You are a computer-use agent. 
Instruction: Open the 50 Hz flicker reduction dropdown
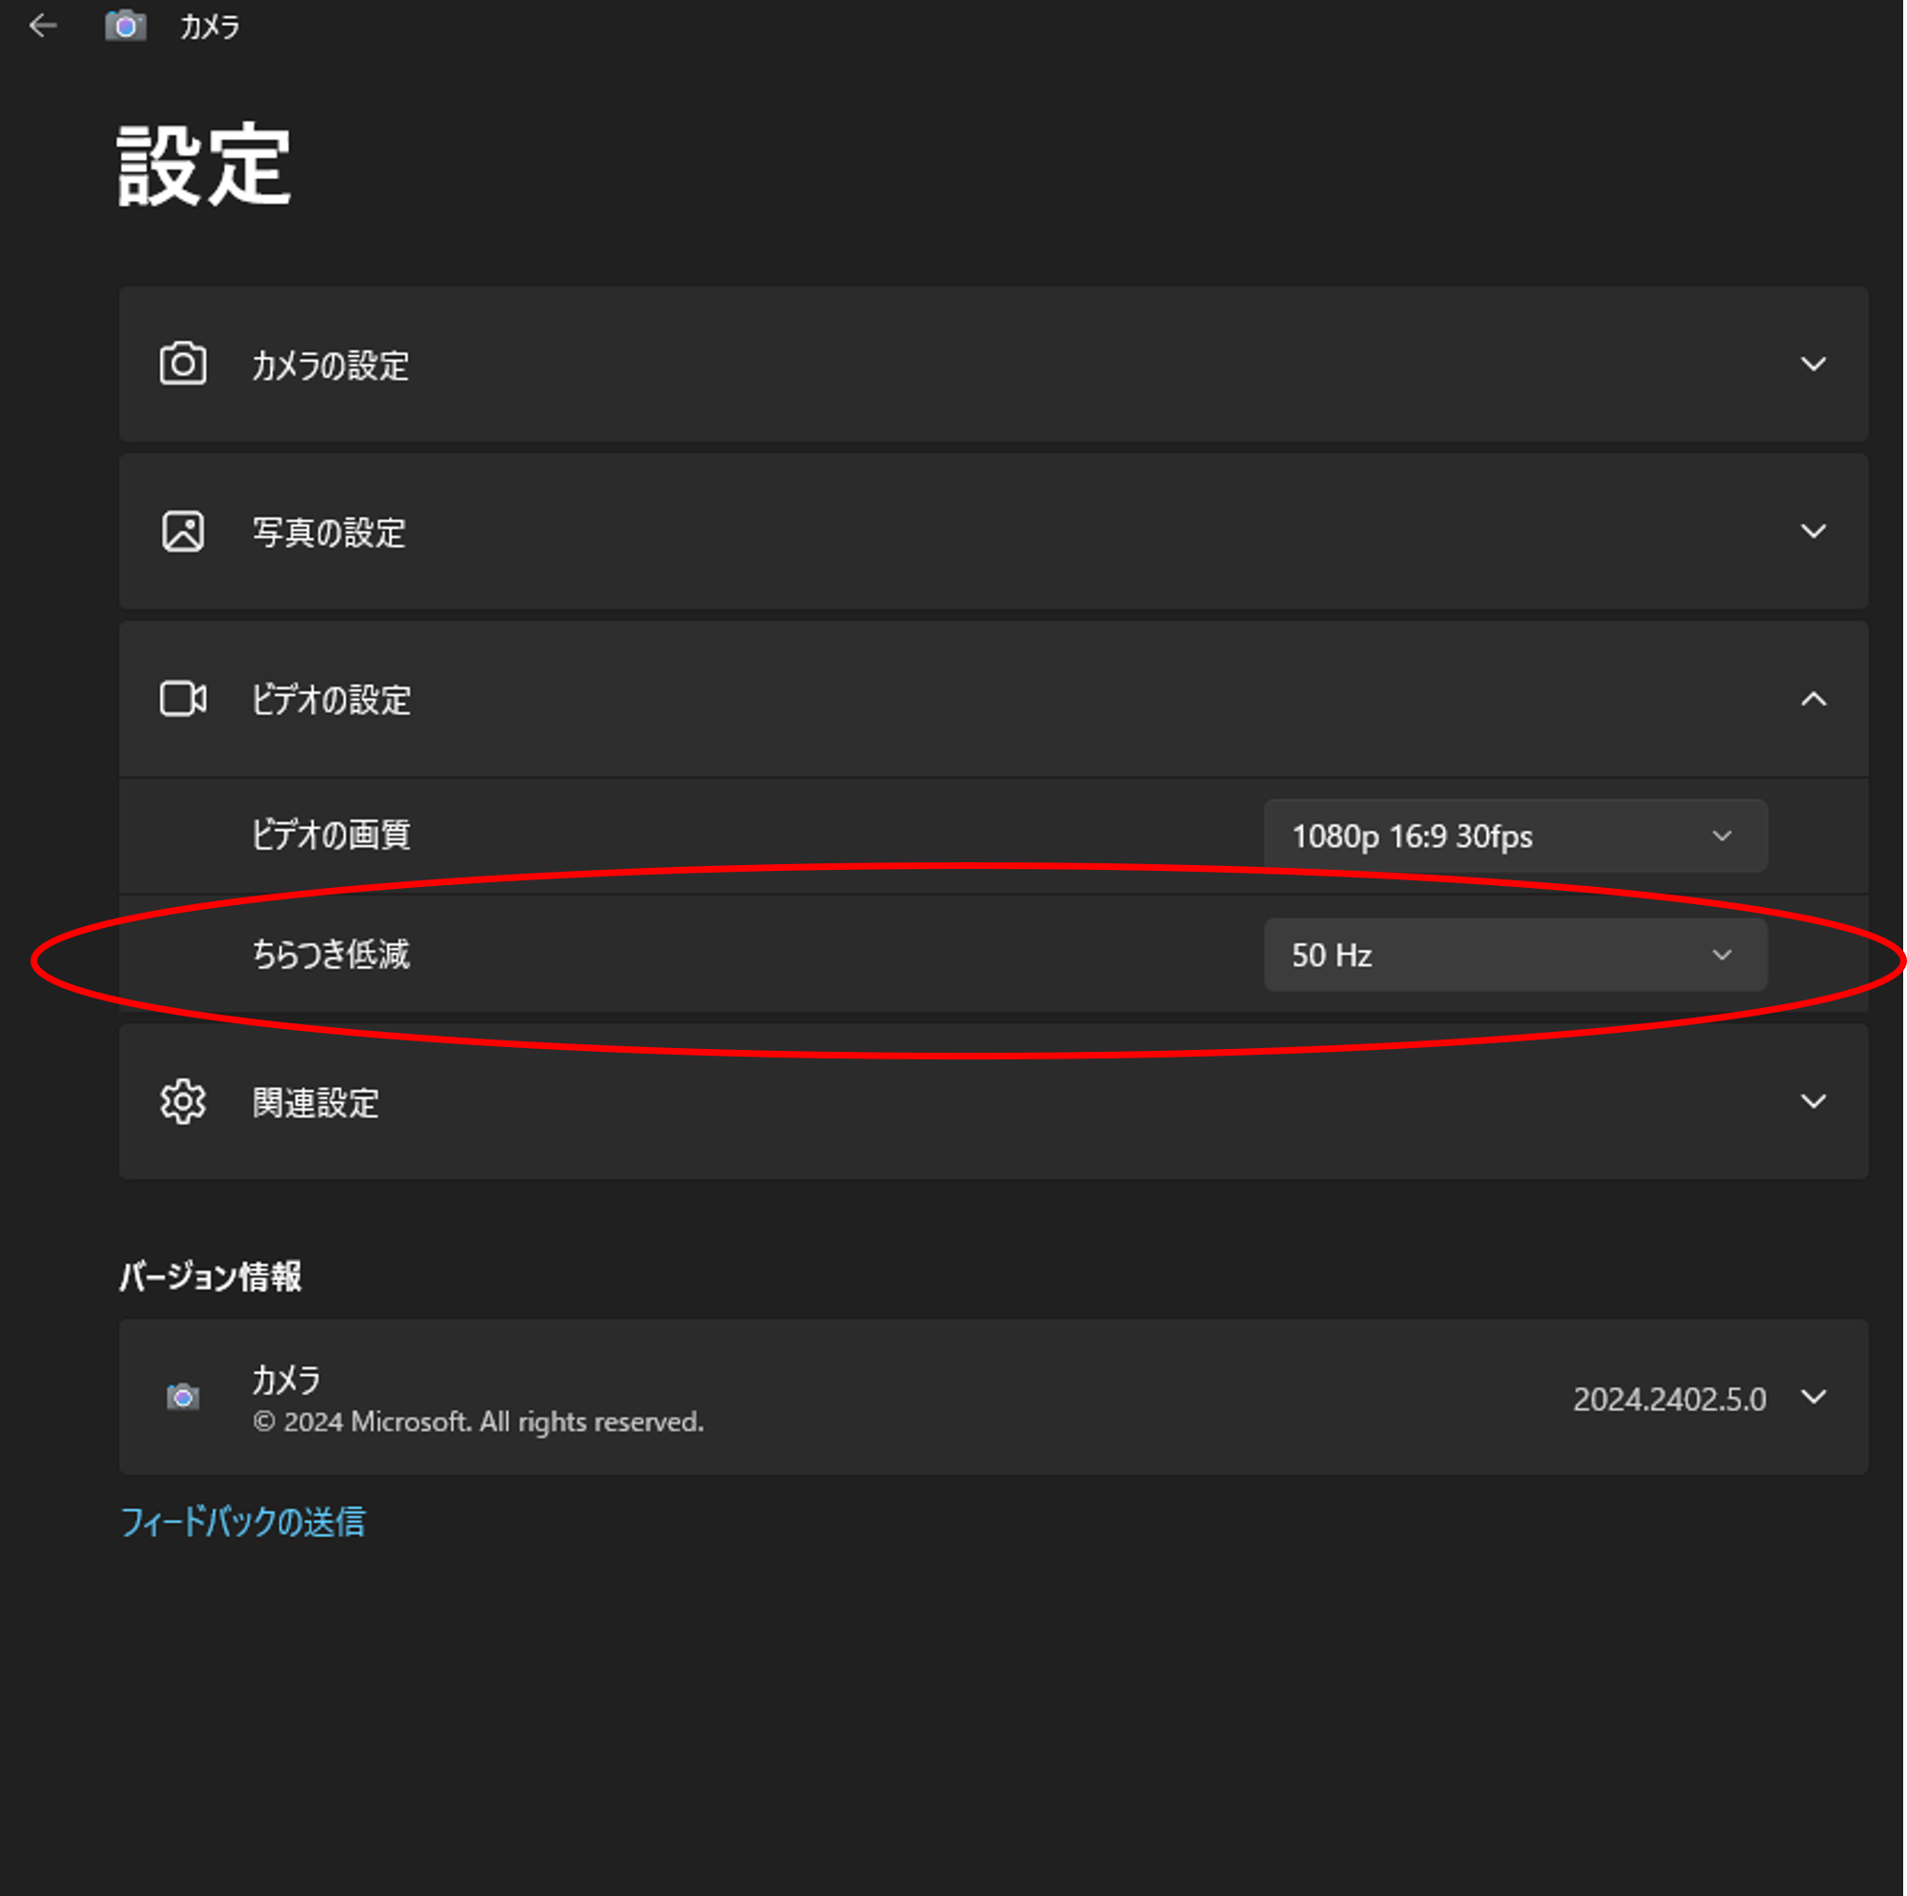[x=1514, y=955]
